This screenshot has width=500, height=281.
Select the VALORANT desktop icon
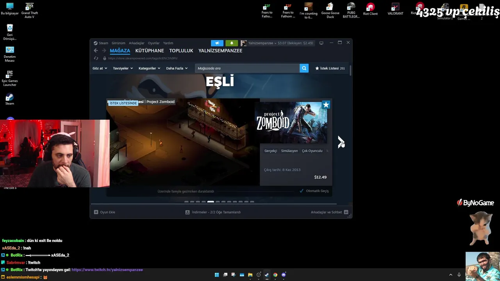(x=395, y=10)
